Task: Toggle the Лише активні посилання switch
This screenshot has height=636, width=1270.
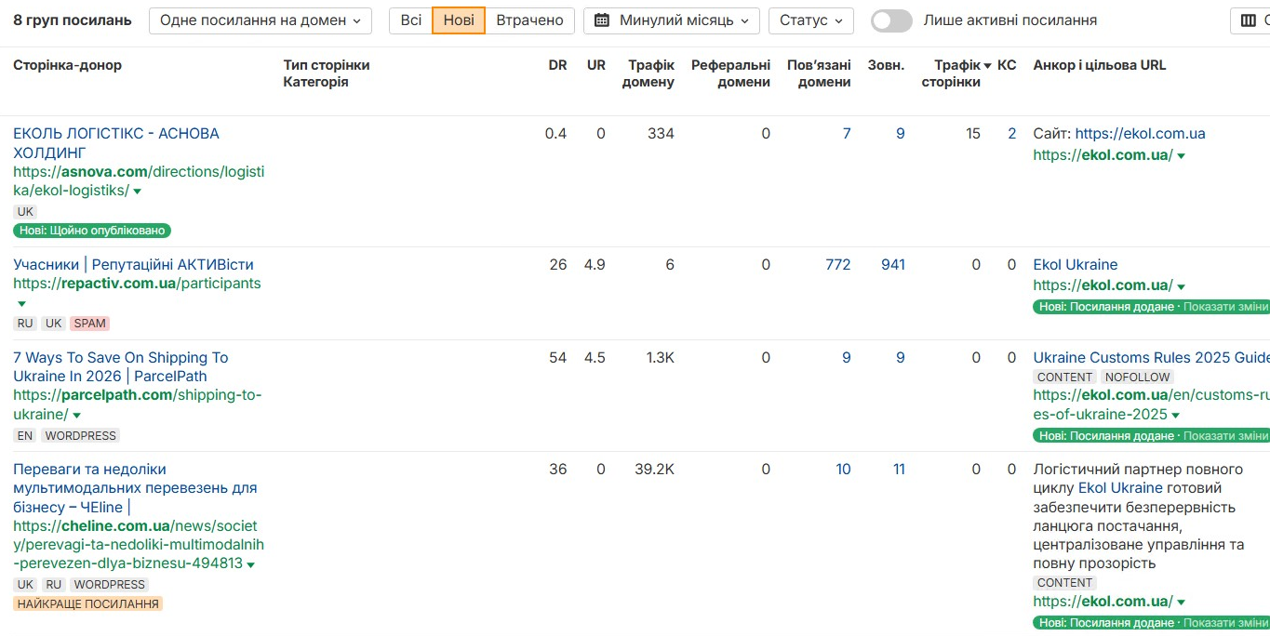Action: pyautogui.click(x=891, y=20)
